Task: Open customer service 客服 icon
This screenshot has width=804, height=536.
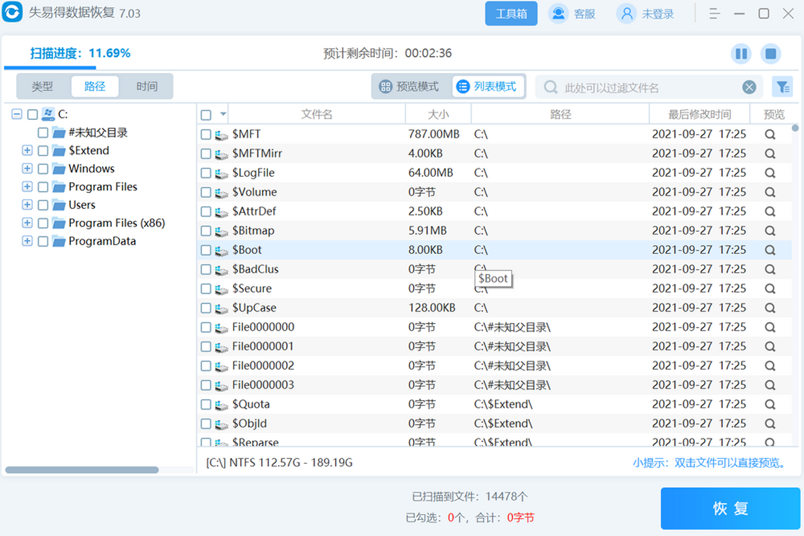Action: pyautogui.click(x=559, y=13)
